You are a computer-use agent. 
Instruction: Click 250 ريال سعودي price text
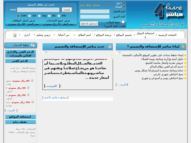tap(21, 81)
